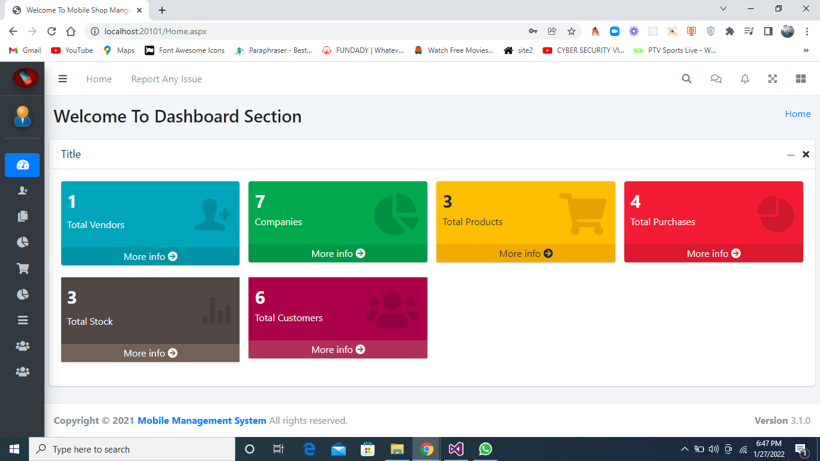The image size is (820, 461).
Task: Collapse the Title panel using minus icon
Action: [791, 154]
